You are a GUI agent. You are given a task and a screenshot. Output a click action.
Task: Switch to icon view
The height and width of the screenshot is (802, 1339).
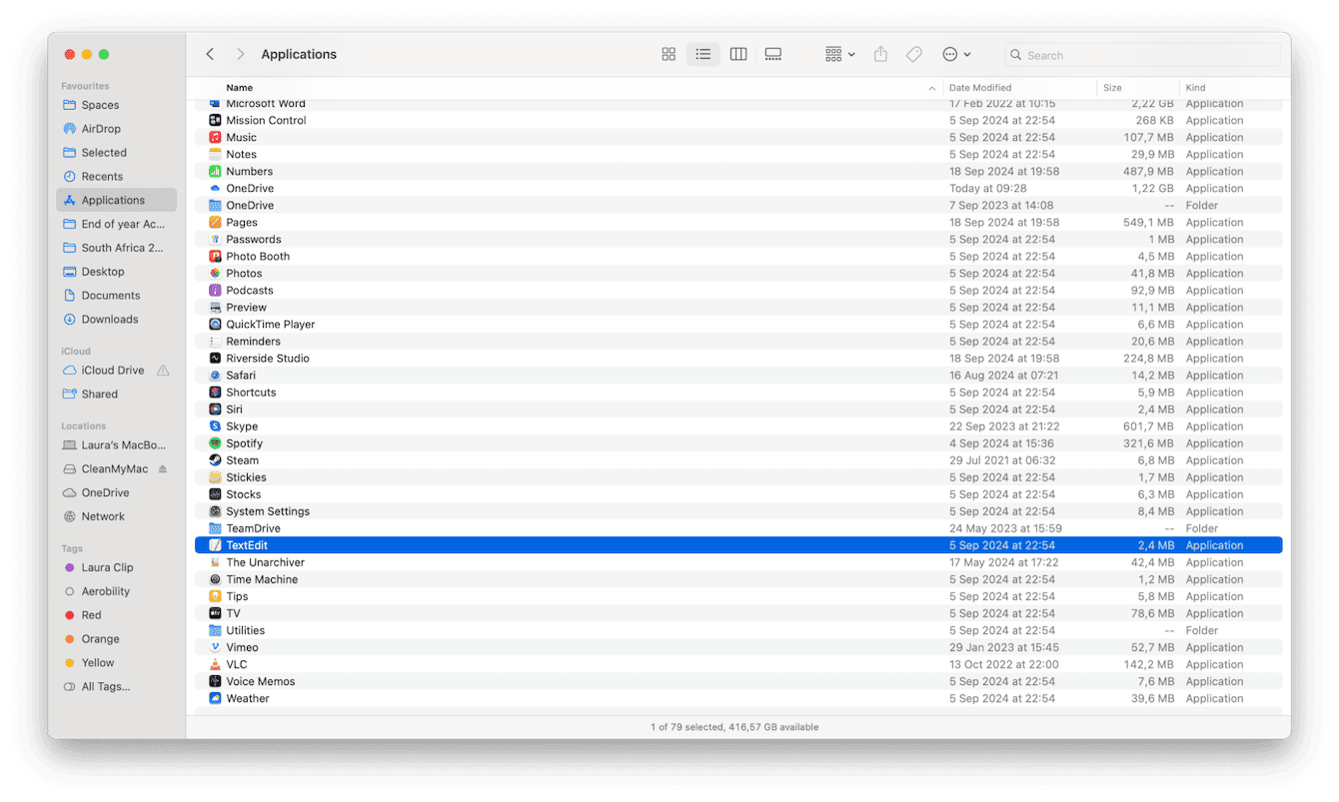[668, 54]
